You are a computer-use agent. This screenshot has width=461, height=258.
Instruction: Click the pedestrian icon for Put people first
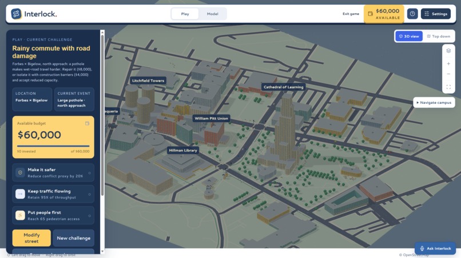pos(20,215)
